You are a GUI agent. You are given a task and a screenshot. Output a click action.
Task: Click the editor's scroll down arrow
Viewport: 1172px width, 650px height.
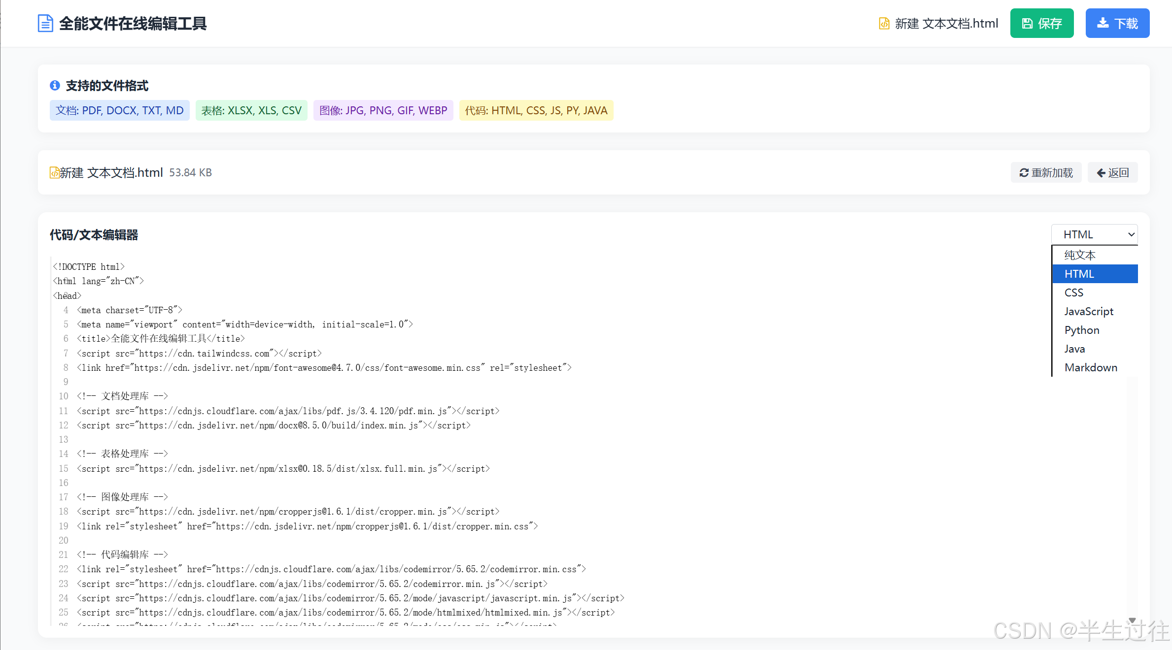click(1132, 620)
